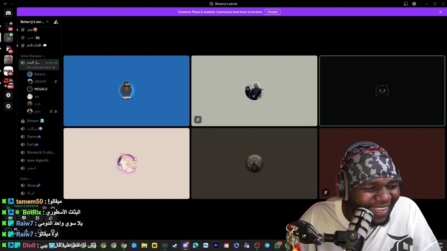Open the server with face photo avatar
The height and width of the screenshot is (251, 447).
pos(8,60)
